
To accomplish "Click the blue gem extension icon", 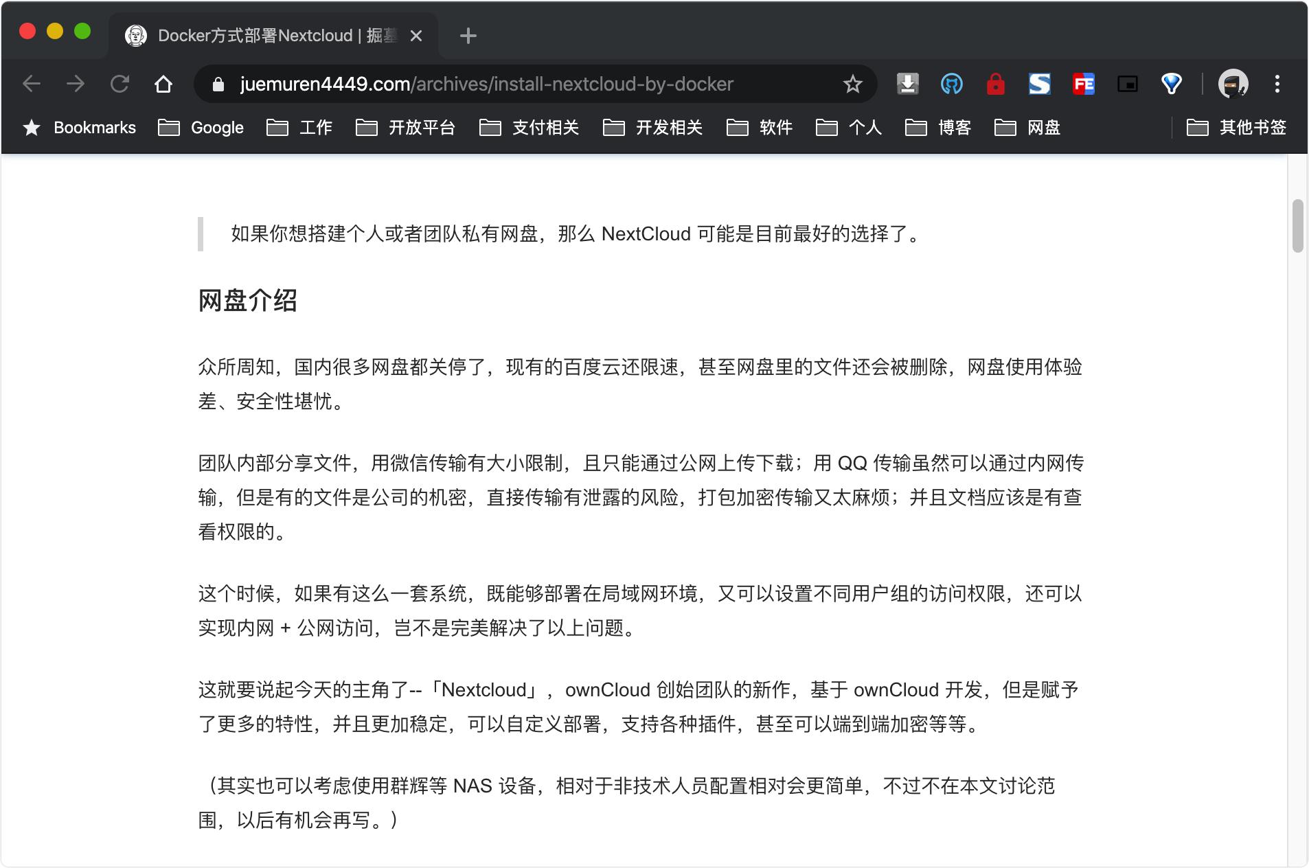I will [x=1172, y=84].
